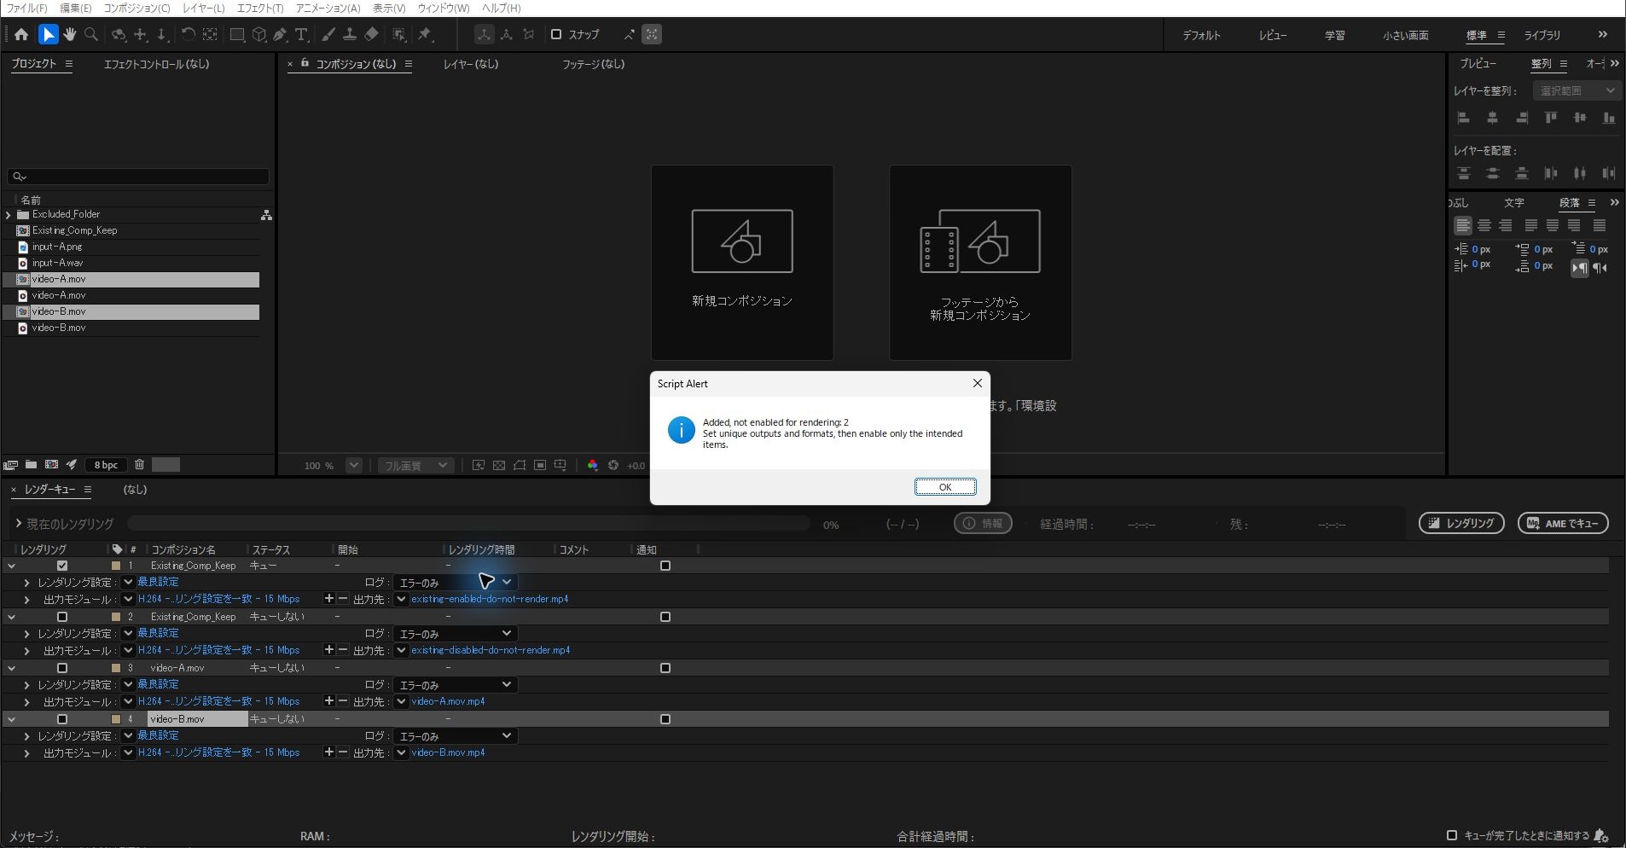Toggle キューが完了したときに通知する checkbox
Screen dimensions: 1626x848
click(x=1452, y=835)
